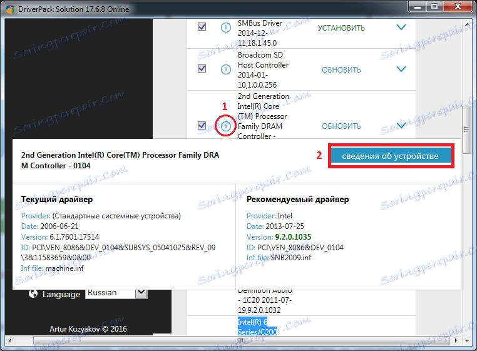477x351 pixels.
Task: Close the DriverPack Solution window
Action: click(x=458, y=7)
